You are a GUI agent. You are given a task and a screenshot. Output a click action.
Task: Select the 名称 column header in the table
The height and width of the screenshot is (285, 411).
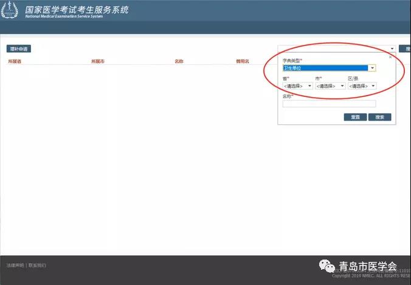point(179,61)
